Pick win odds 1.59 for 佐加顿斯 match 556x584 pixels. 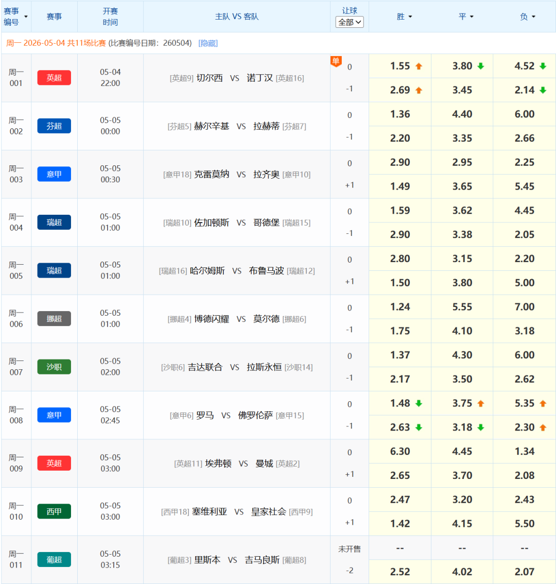coord(400,211)
